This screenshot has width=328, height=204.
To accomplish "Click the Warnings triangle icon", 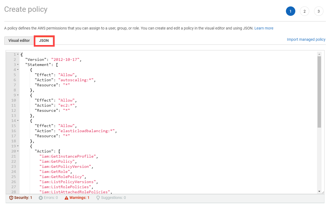I will click(x=66, y=198).
